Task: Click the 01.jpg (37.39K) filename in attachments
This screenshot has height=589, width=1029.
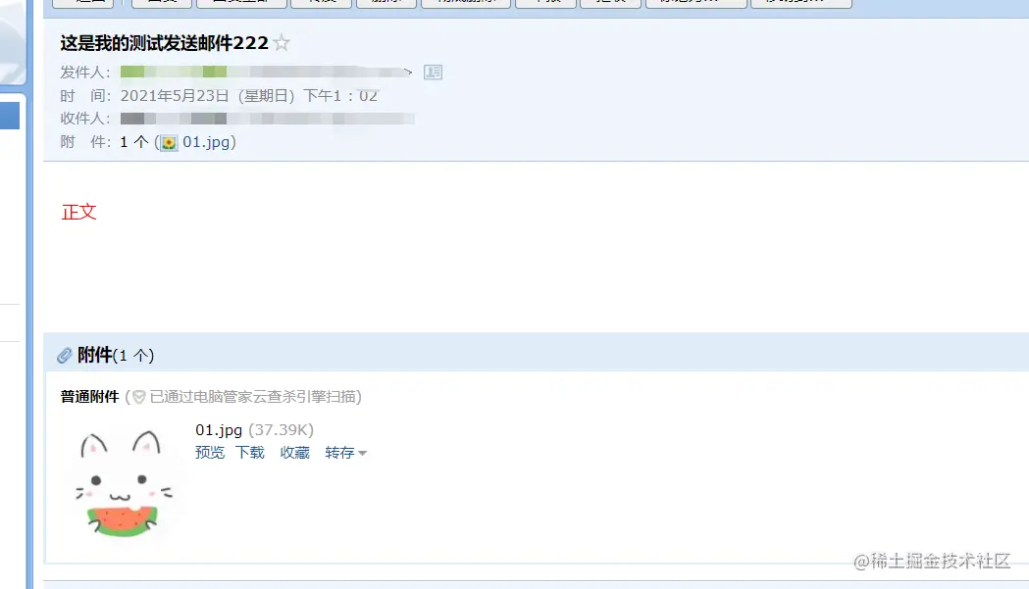Action: point(255,430)
